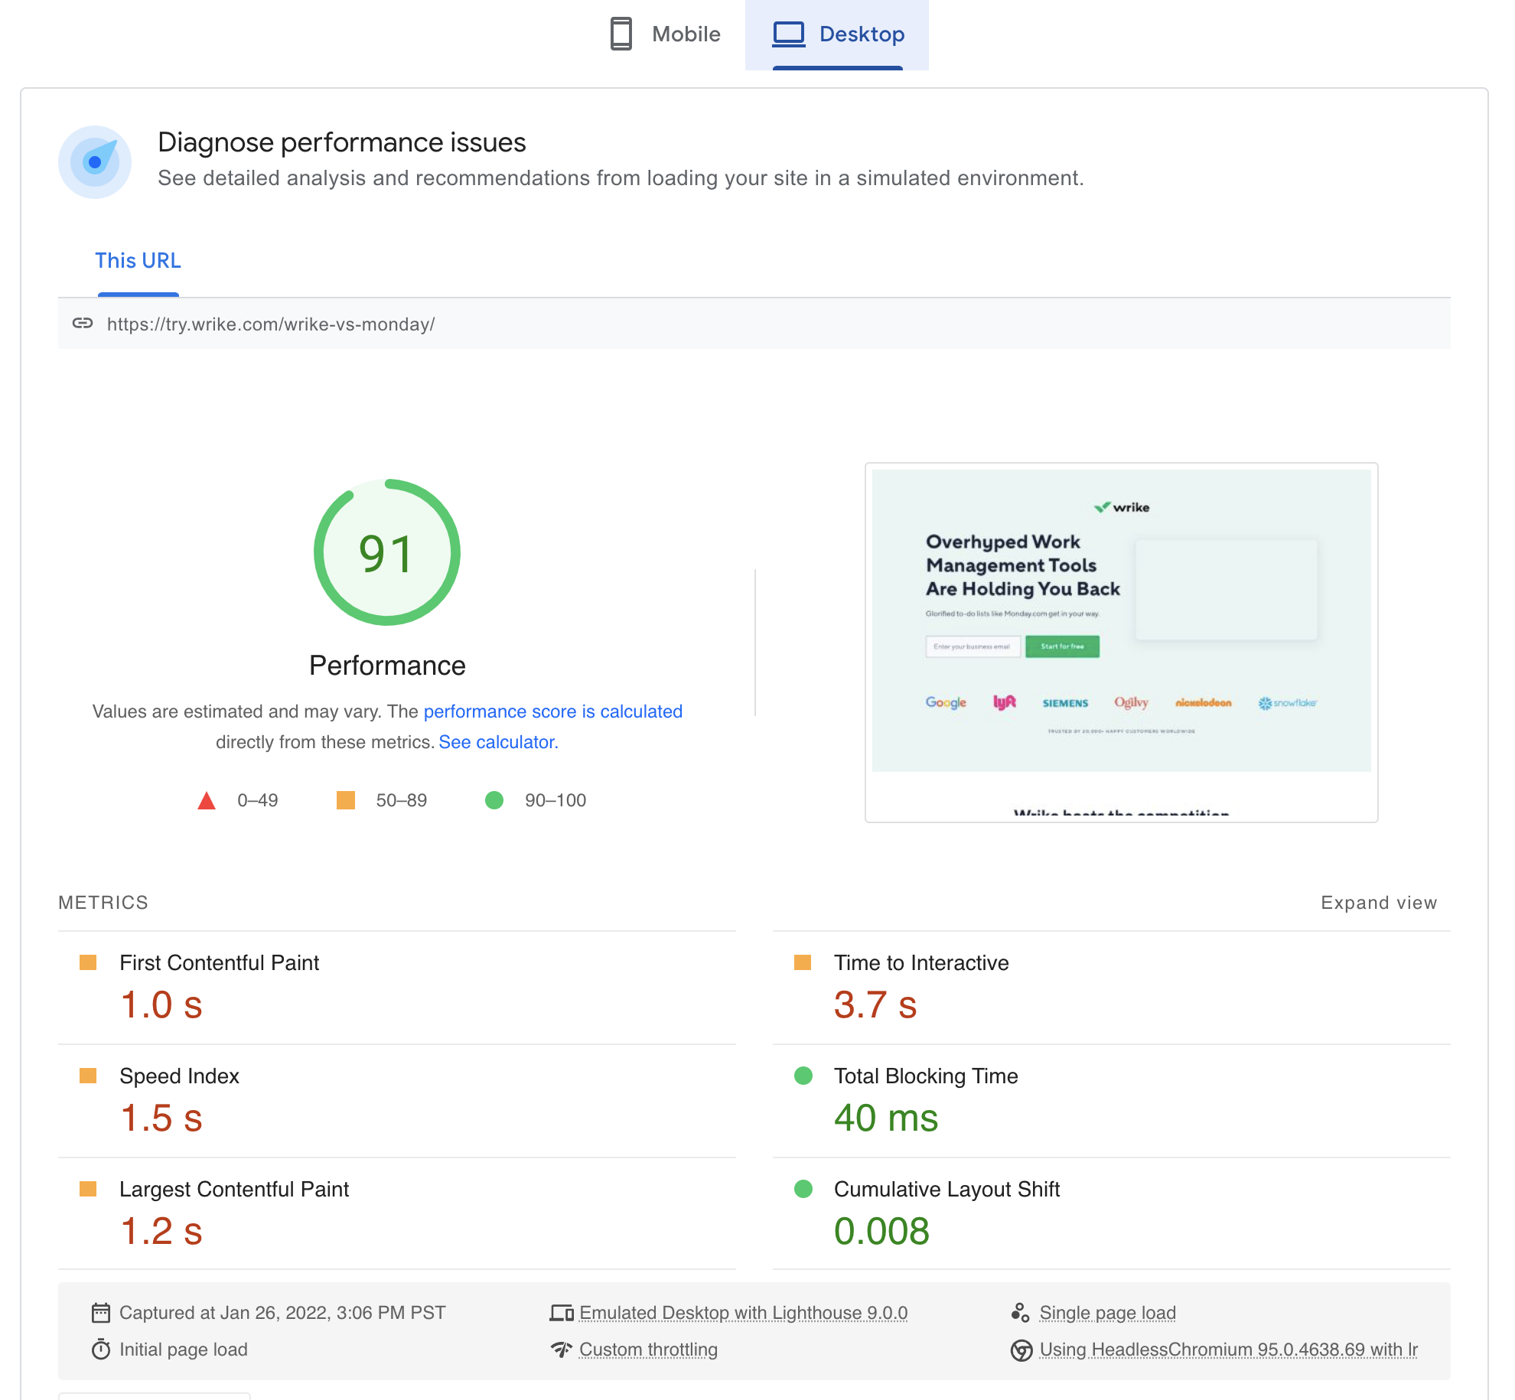The image size is (1515, 1400).
Task: Click Custom throttling
Action: [x=648, y=1350]
